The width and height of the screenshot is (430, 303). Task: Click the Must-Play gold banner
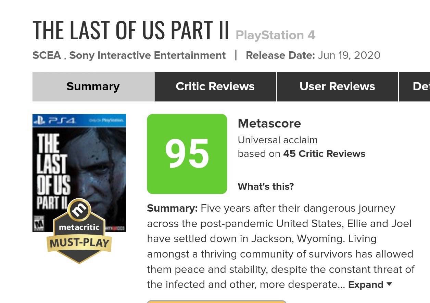point(79,243)
